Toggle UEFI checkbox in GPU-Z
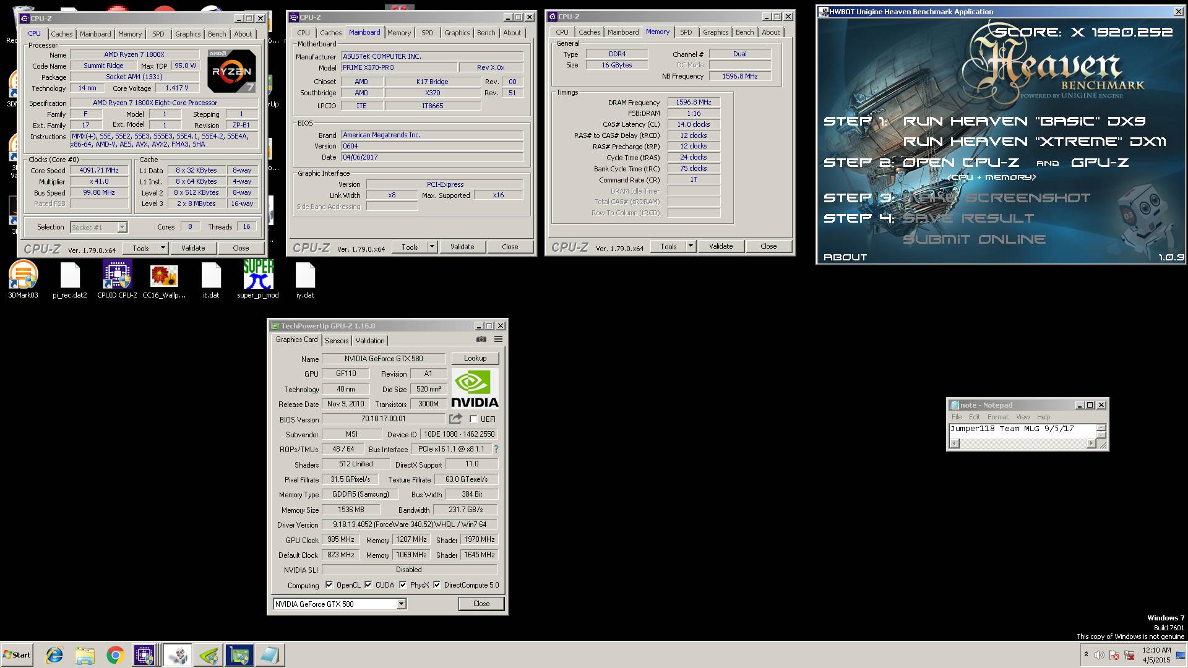 coord(473,419)
